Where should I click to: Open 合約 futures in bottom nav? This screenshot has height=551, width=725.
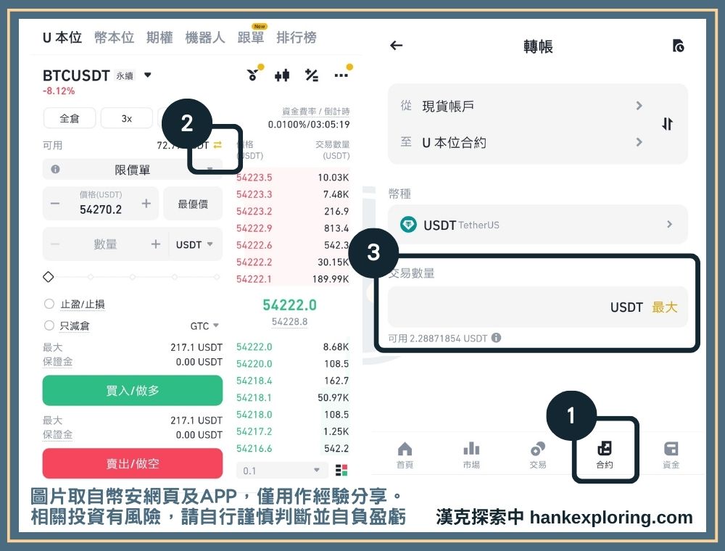click(x=605, y=455)
